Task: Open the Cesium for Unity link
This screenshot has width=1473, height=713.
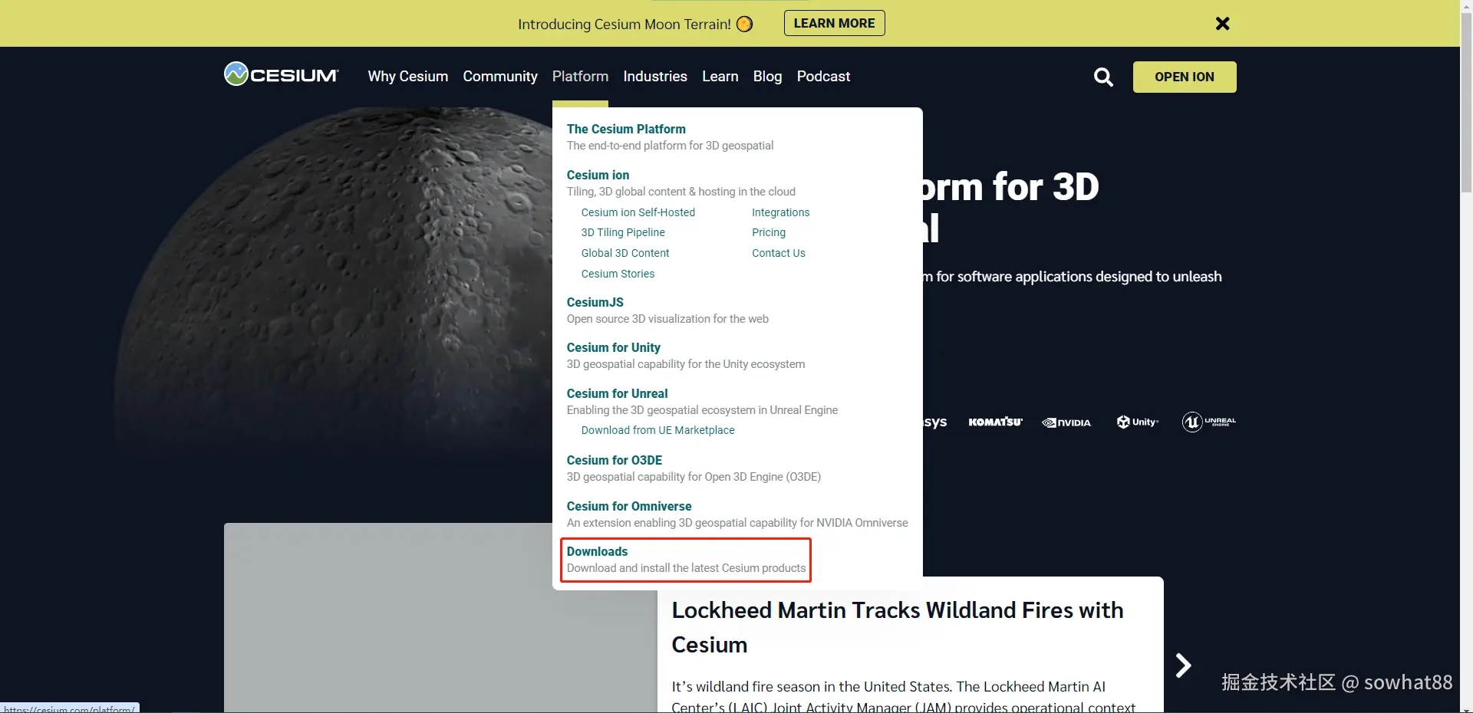Action: coord(614,347)
